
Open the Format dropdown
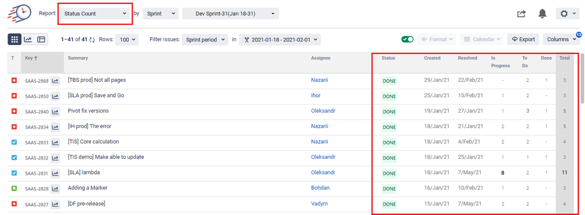pyautogui.click(x=436, y=39)
